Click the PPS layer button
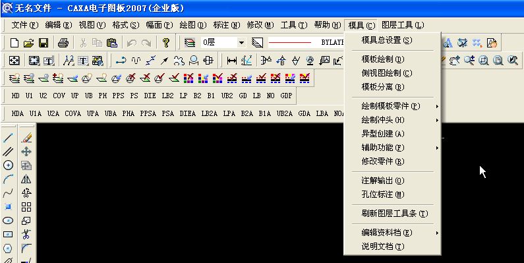This screenshot has height=263, width=524. pyautogui.click(x=118, y=96)
